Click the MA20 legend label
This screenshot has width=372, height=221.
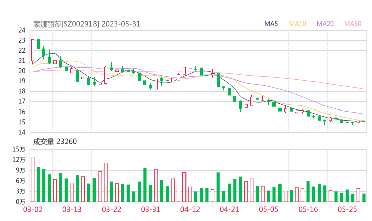pyautogui.click(x=325, y=24)
